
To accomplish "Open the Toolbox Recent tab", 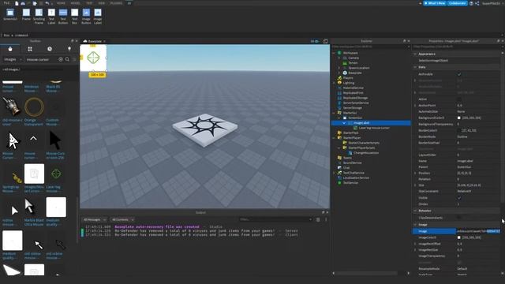I will [50, 49].
